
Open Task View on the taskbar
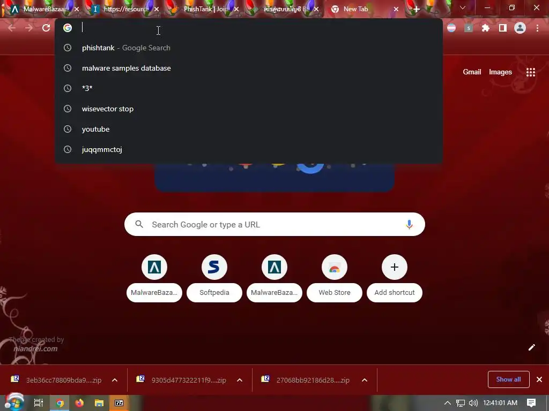(x=39, y=403)
